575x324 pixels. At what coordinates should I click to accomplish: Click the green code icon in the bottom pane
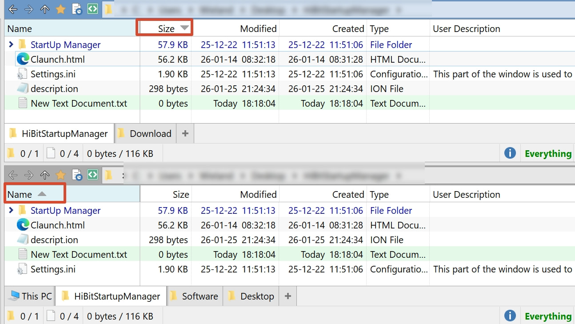92,175
